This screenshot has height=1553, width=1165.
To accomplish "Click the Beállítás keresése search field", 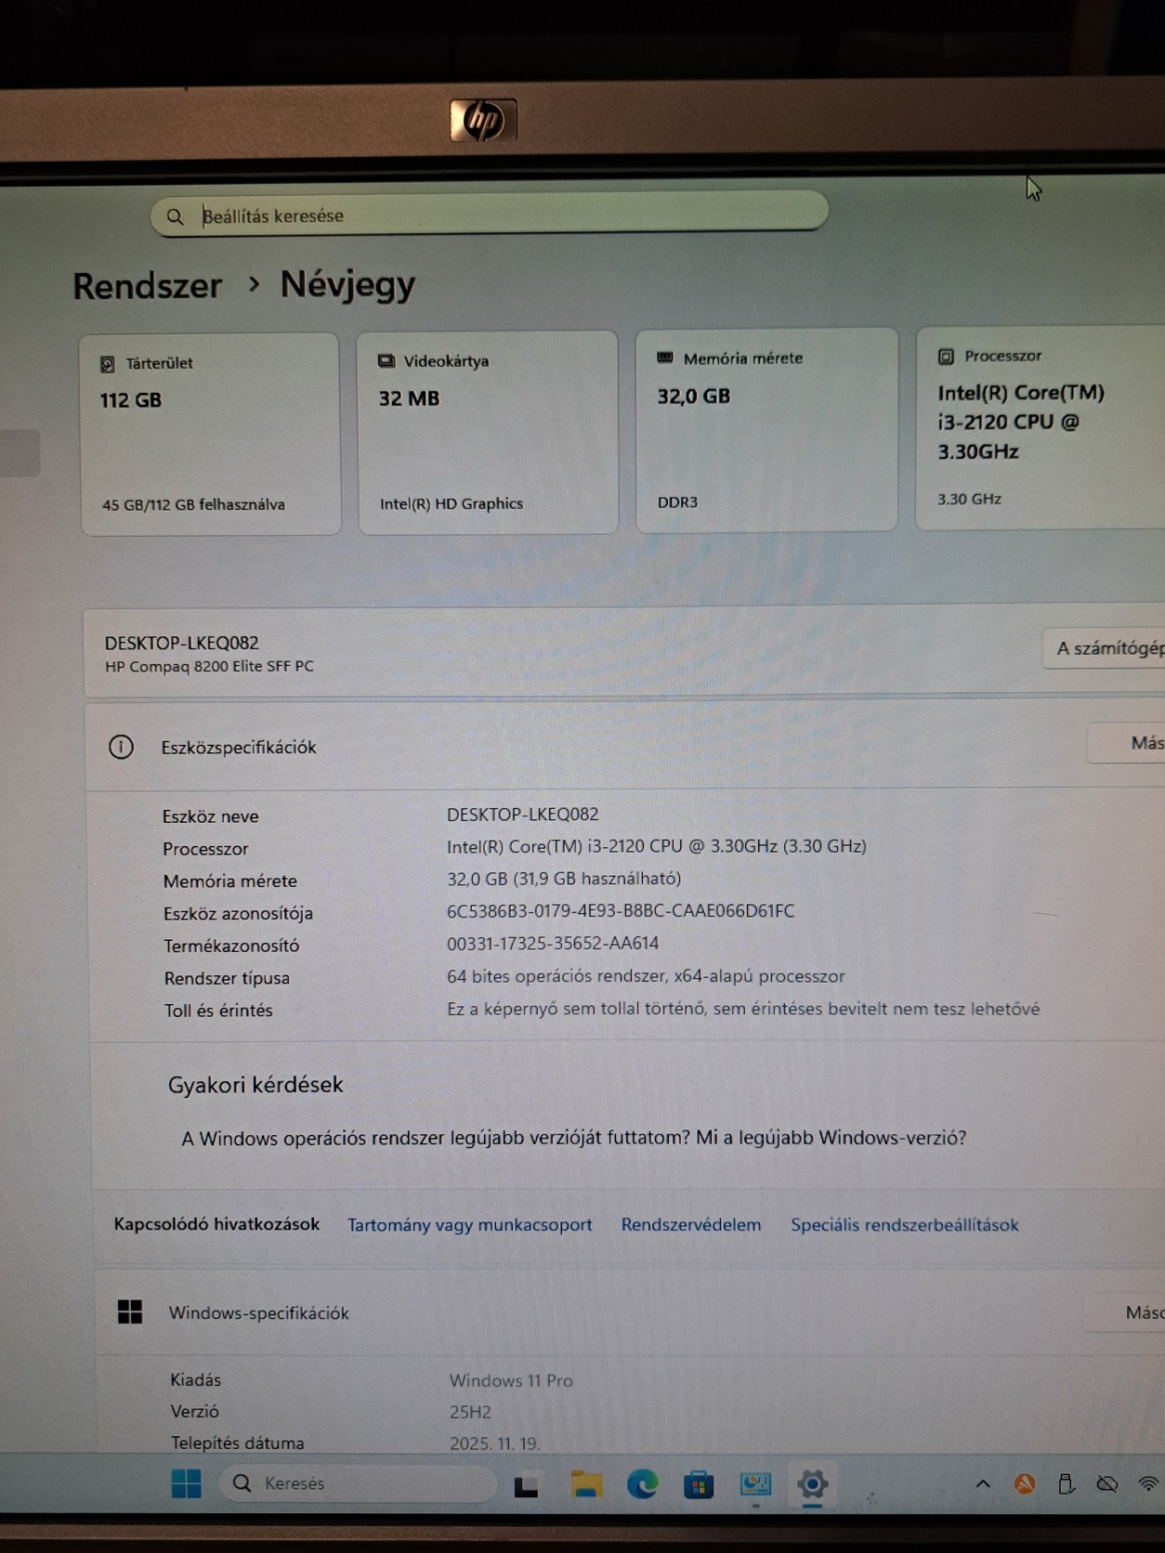I will 490,215.
